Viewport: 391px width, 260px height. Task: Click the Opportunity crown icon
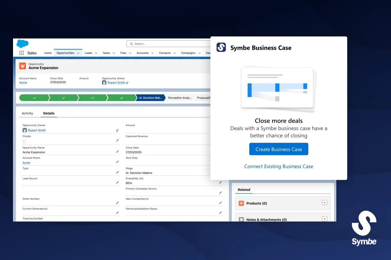pyautogui.click(x=22, y=66)
